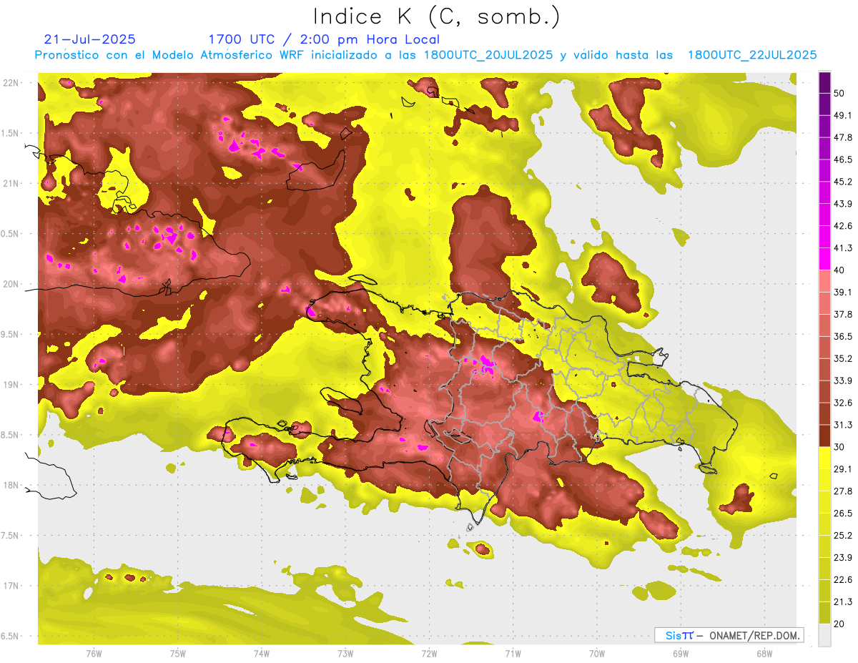Click the colorbar value '39.1'
This screenshot has height=663, width=858.
click(x=843, y=292)
